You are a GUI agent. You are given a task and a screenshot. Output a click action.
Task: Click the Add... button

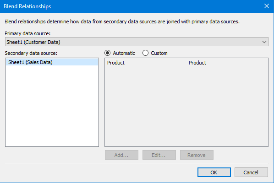click(x=121, y=155)
